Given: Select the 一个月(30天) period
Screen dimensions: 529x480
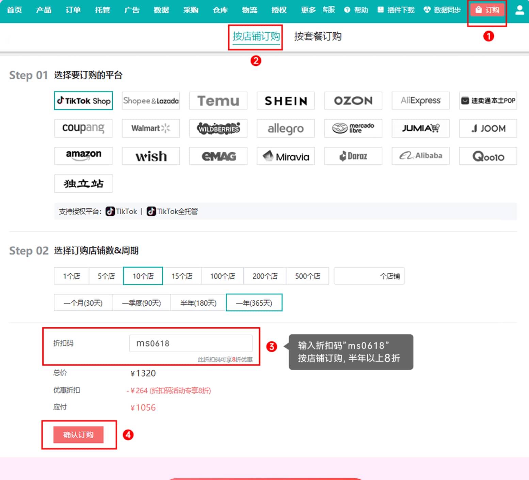Looking at the screenshot, I should (83, 303).
